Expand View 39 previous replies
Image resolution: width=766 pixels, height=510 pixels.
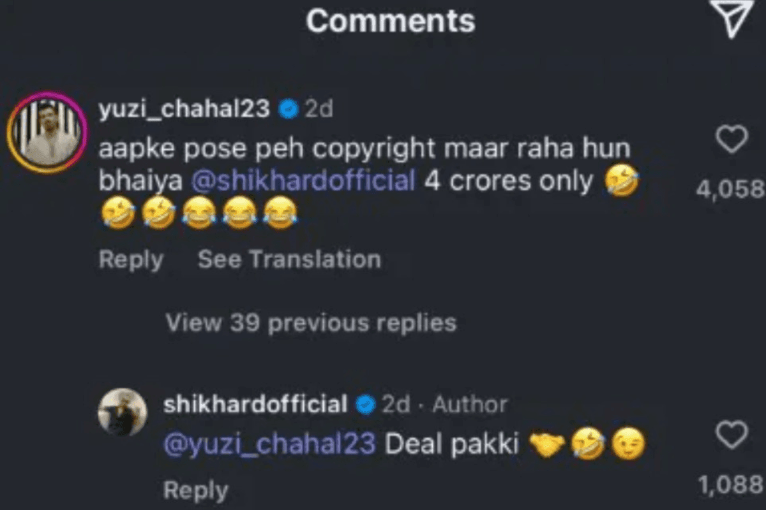tap(311, 323)
